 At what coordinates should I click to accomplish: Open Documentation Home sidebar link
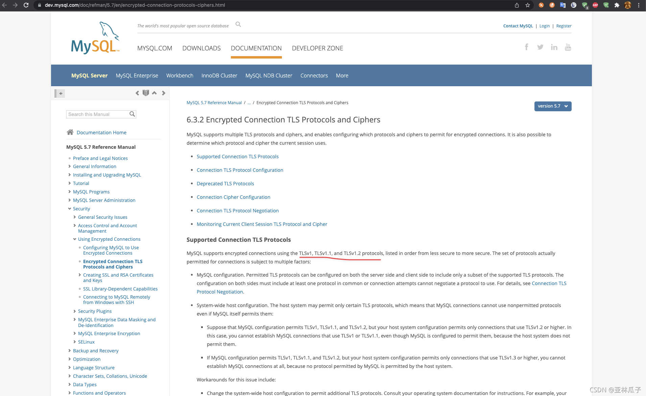point(101,133)
